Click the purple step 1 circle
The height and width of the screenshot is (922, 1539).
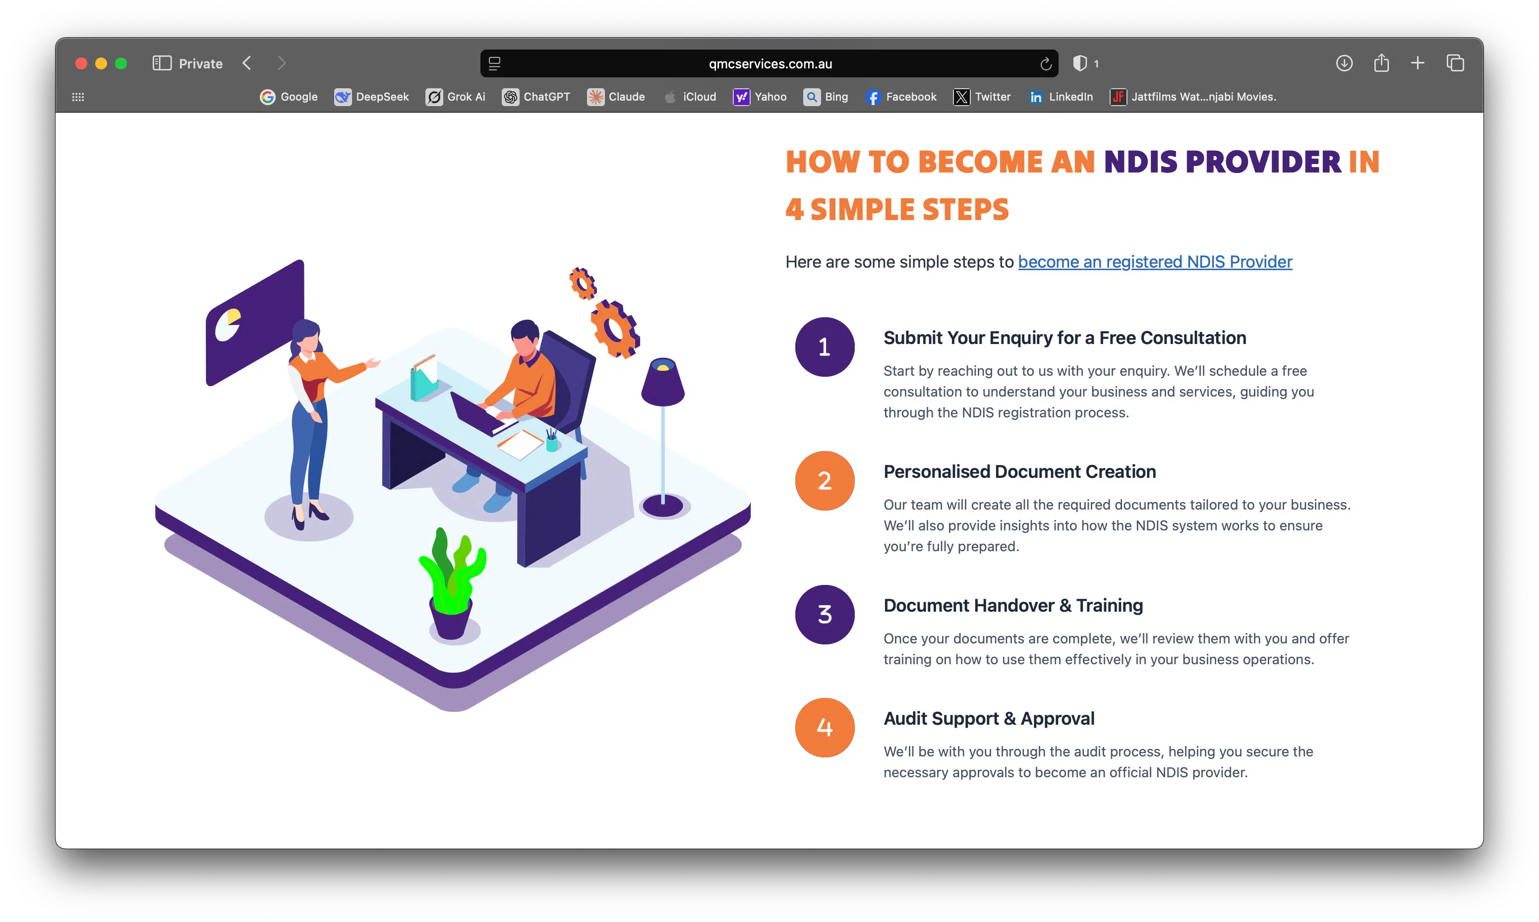tap(825, 347)
